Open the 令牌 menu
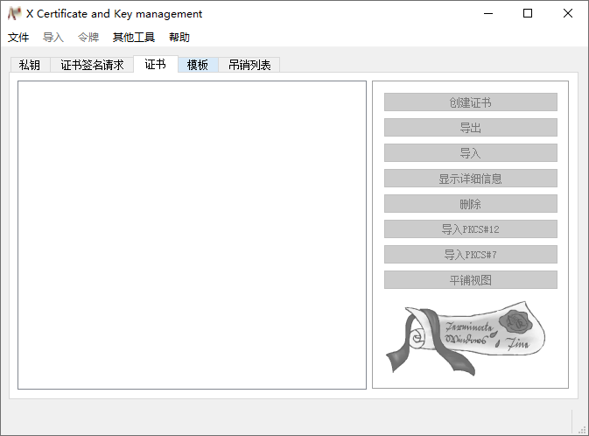The image size is (589, 436). tap(88, 38)
